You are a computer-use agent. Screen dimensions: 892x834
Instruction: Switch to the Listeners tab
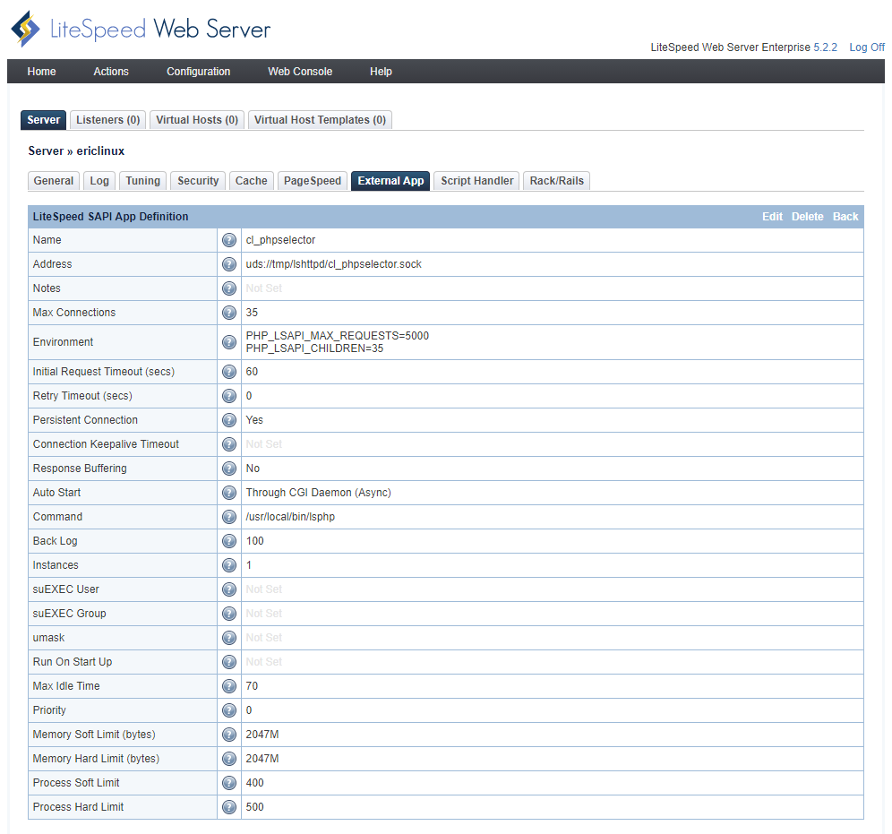pyautogui.click(x=107, y=119)
